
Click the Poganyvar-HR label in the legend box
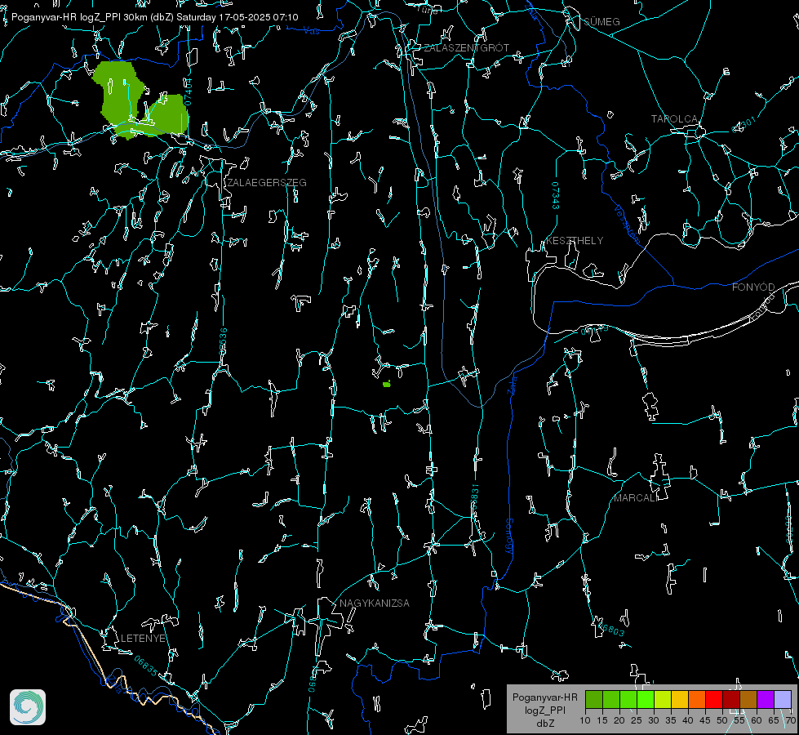[x=544, y=697]
